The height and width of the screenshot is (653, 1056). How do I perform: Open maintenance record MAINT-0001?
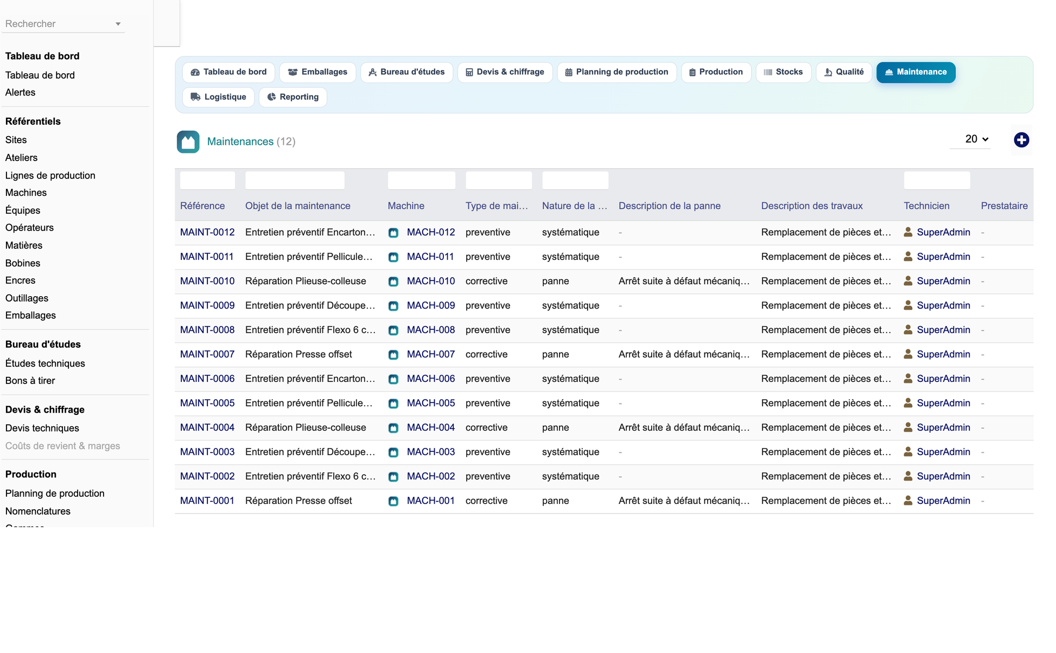207,501
